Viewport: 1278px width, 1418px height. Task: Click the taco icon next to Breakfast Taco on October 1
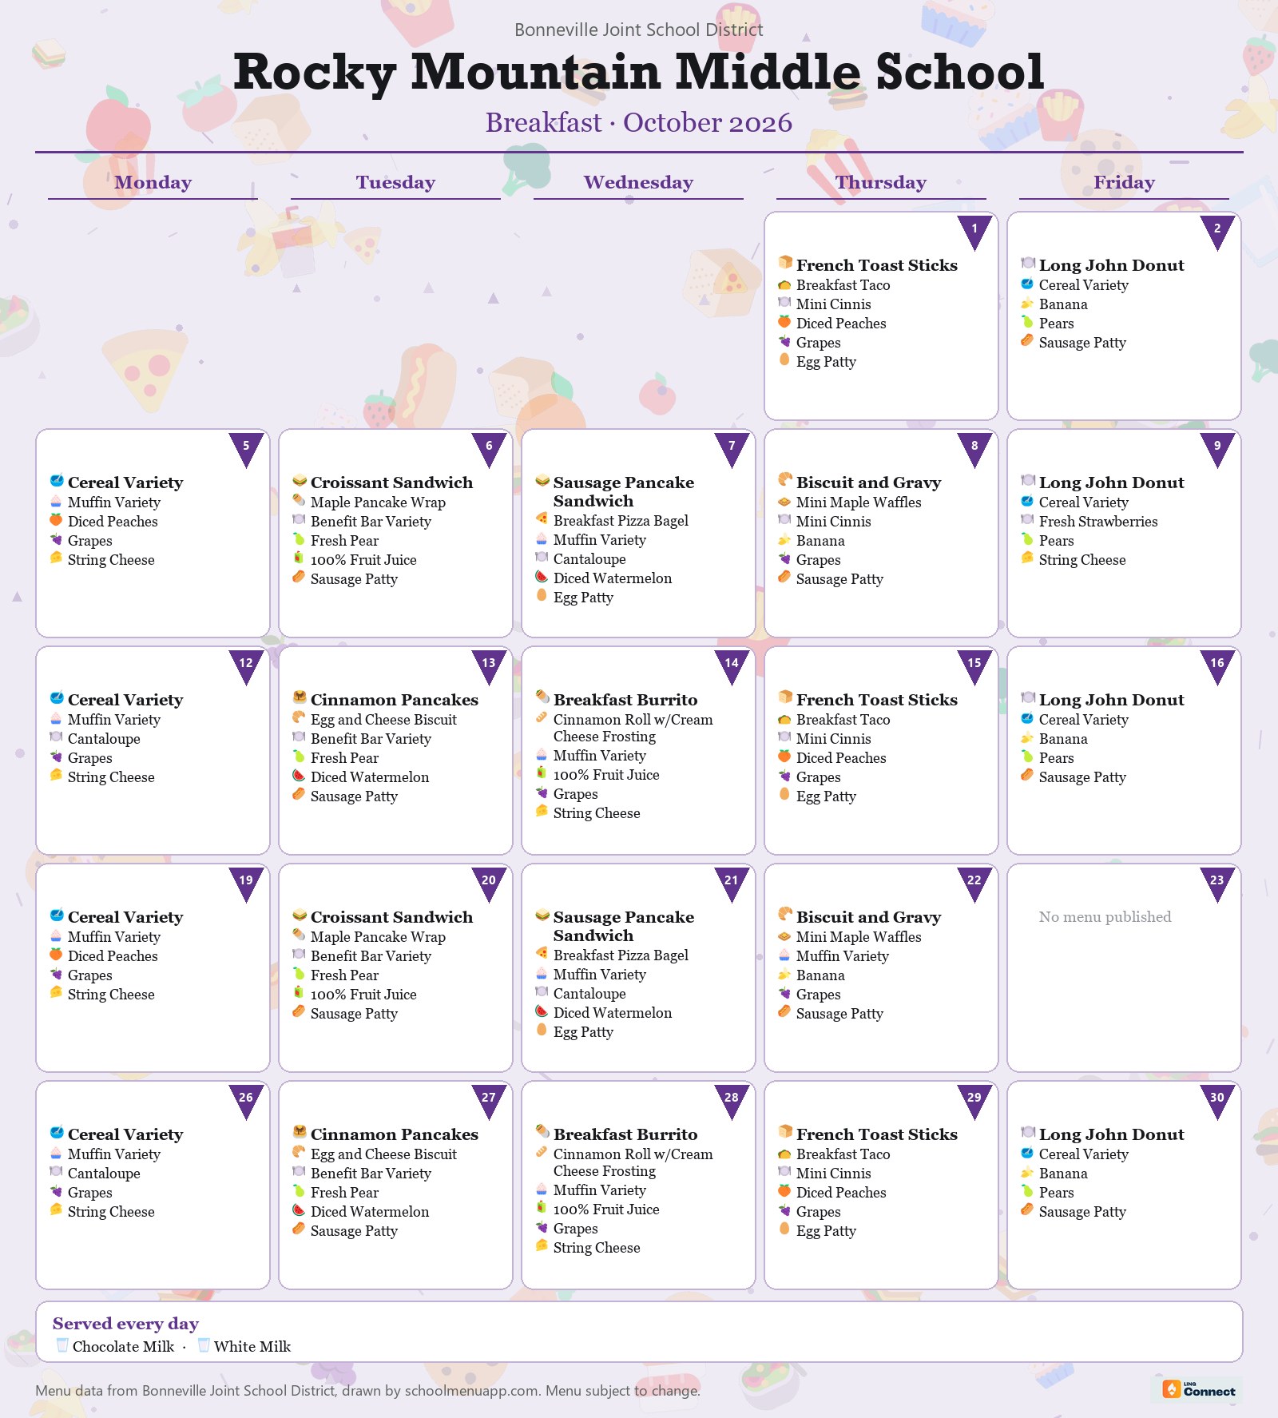[784, 284]
